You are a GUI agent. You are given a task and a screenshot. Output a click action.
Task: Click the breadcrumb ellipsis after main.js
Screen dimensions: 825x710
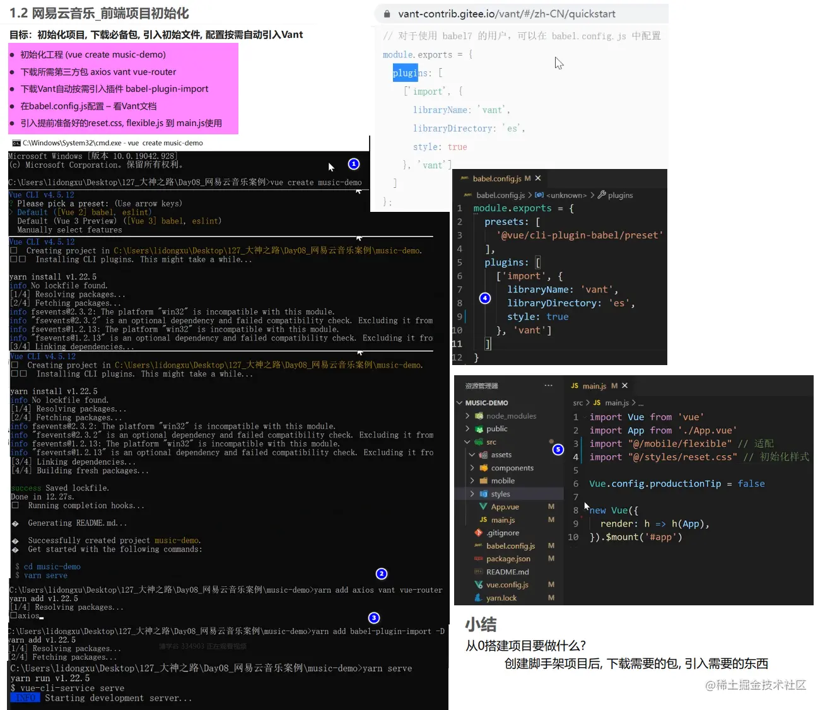pyautogui.click(x=641, y=403)
